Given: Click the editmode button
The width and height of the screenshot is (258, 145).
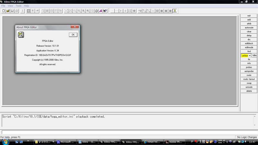Looking at the screenshot, I should point(249,47).
